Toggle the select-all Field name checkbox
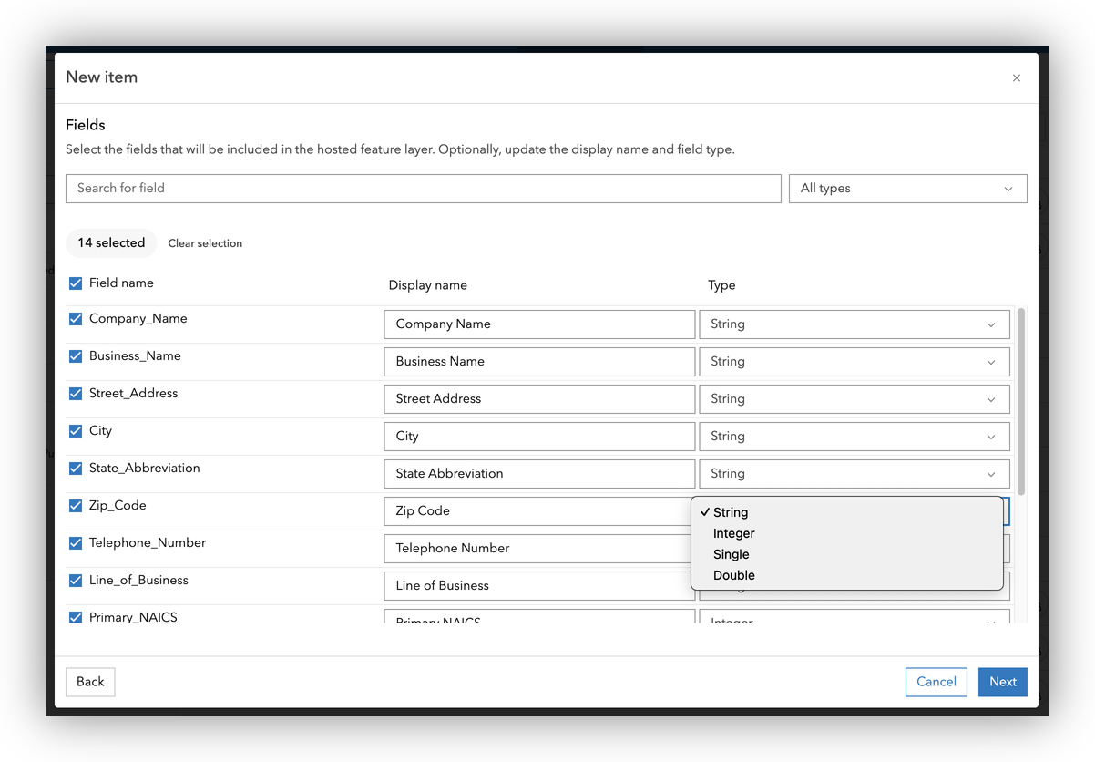Screen dimensions: 1095x762 [76, 283]
